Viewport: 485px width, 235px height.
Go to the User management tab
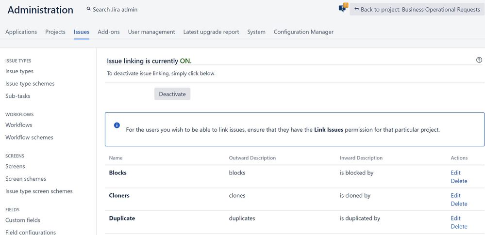(151, 32)
